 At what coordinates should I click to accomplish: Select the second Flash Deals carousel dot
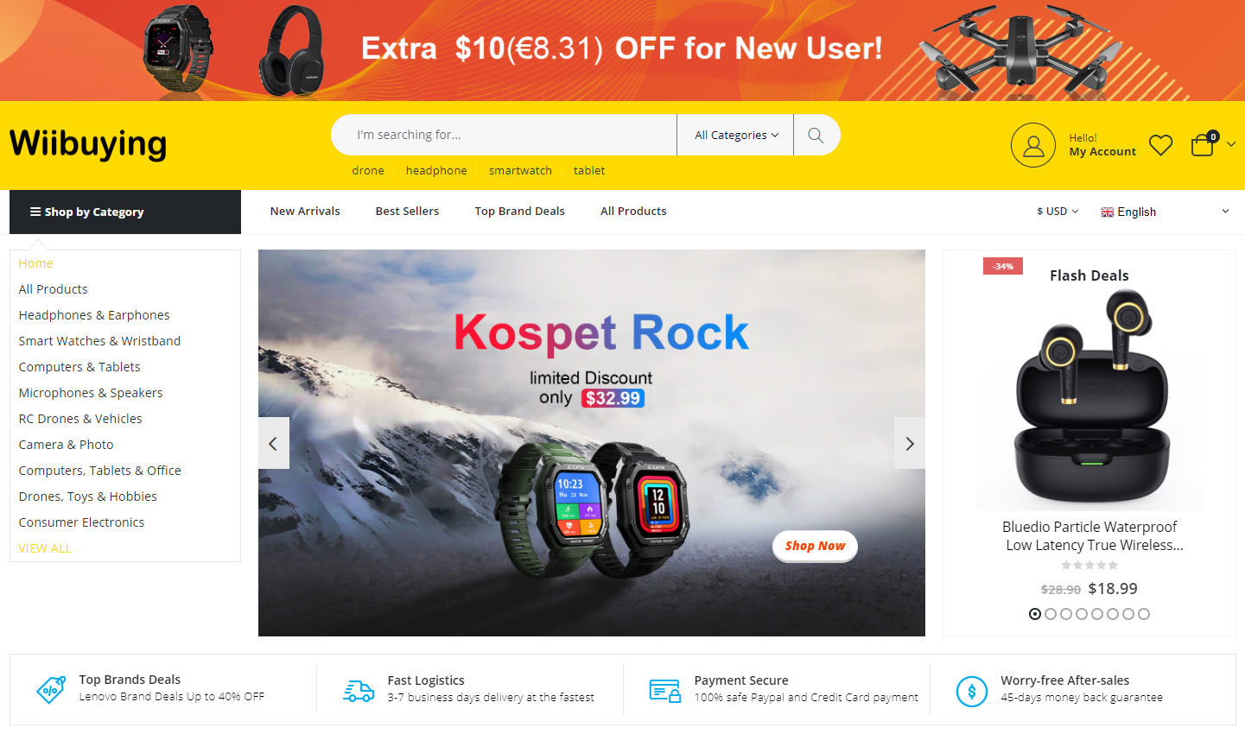(x=1051, y=614)
